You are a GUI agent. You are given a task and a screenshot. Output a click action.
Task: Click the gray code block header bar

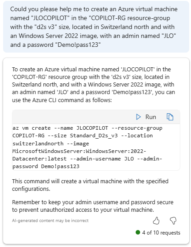[x=96, y=117]
